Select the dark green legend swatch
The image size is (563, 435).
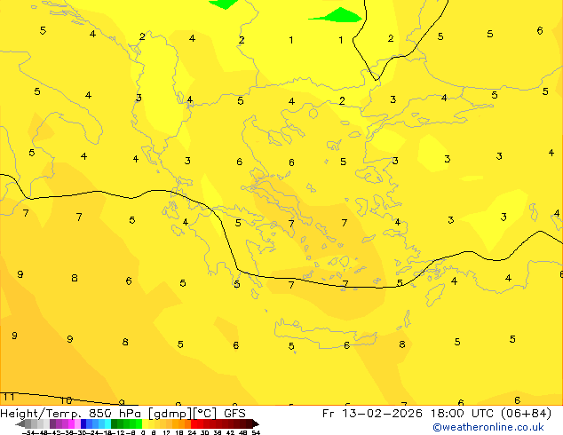point(114,423)
